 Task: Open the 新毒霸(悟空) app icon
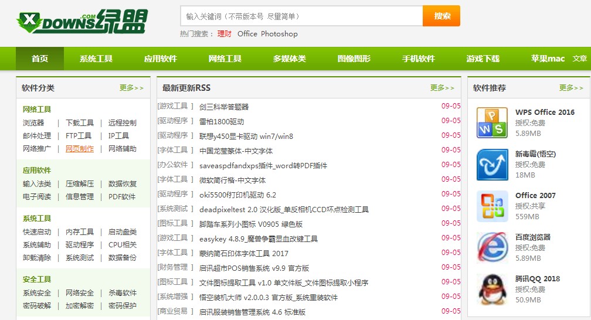click(x=492, y=165)
